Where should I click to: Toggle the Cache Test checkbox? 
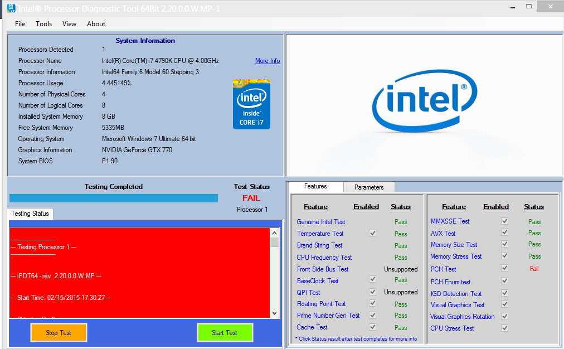pos(373,327)
